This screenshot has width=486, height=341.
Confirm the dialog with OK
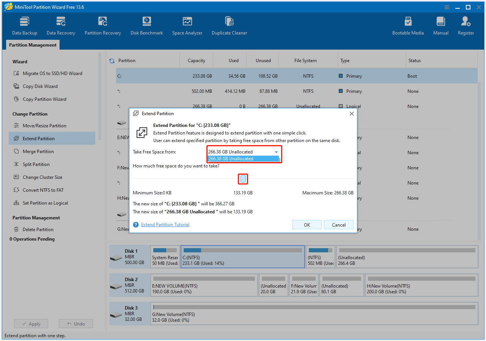point(307,225)
